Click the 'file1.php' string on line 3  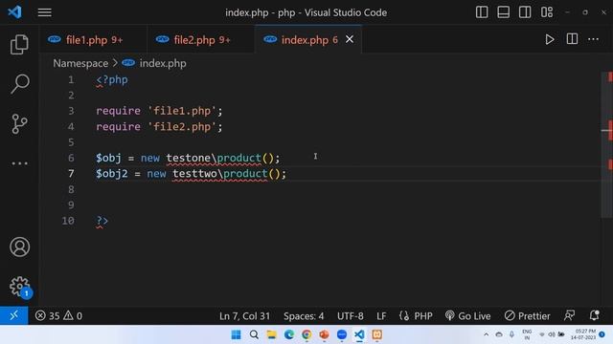182,111
